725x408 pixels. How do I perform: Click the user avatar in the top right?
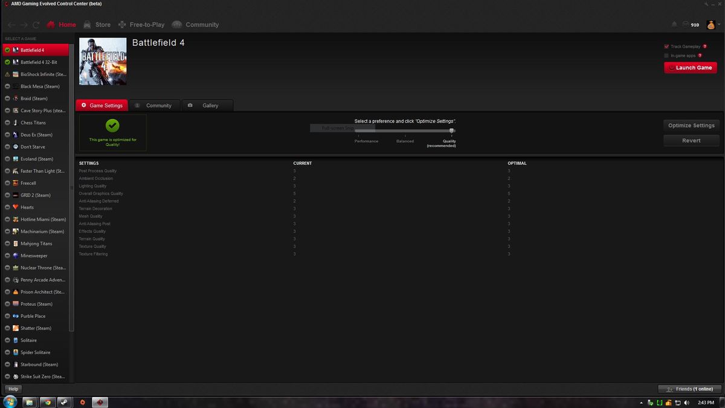pos(710,25)
